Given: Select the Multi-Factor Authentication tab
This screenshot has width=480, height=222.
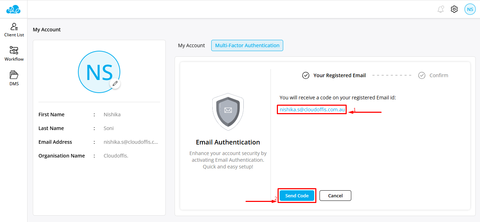Looking at the screenshot, I should tap(247, 45).
